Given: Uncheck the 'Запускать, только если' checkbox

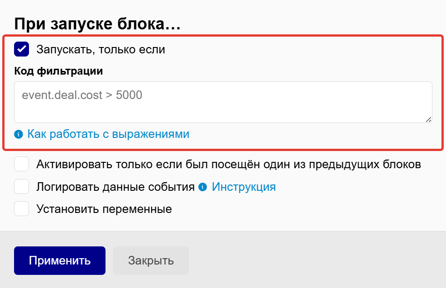Looking at the screenshot, I should [22, 49].
